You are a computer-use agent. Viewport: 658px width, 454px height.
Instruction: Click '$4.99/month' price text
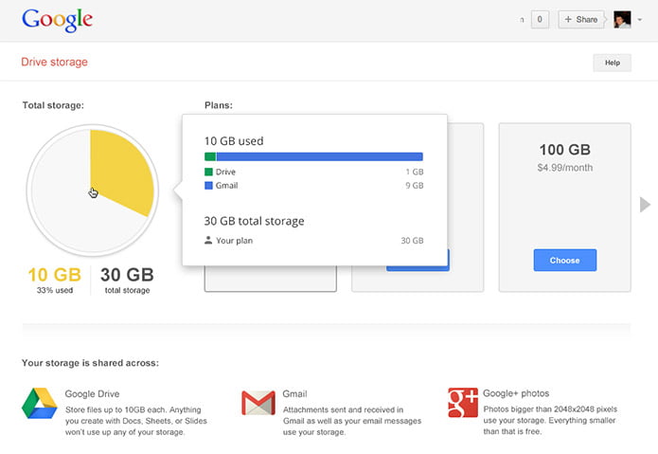coord(565,168)
